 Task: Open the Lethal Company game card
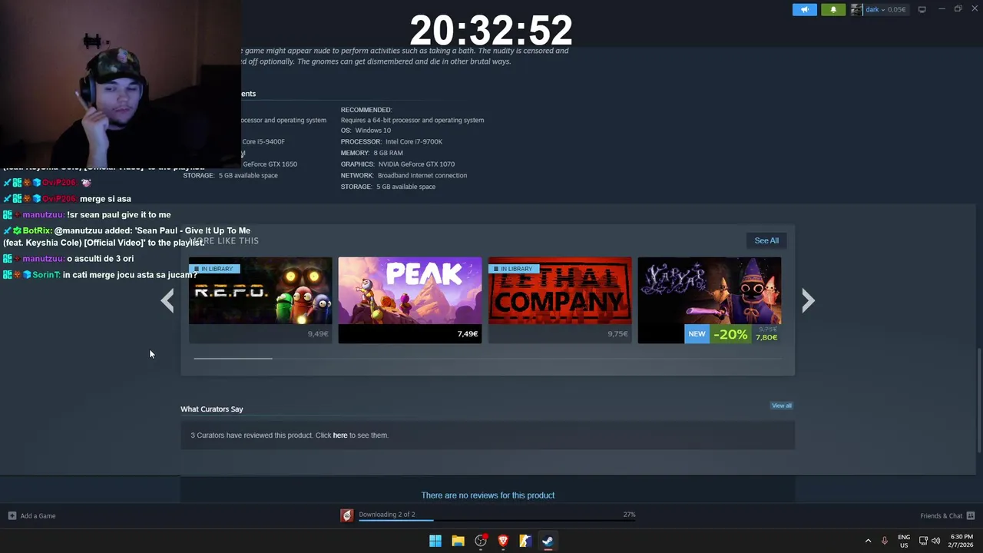[560, 300]
